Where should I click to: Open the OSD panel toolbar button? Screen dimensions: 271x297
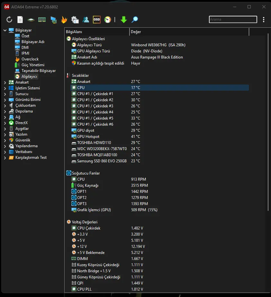pos(96,20)
